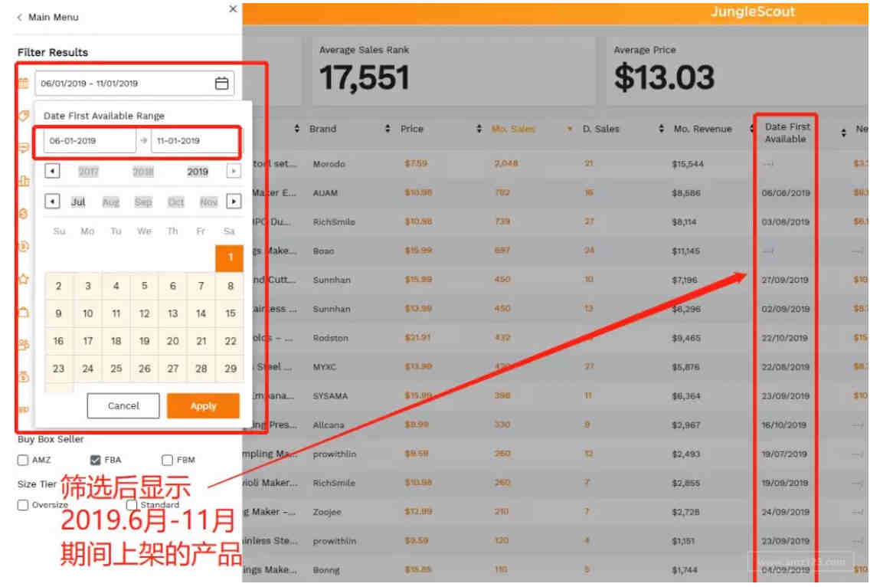Viewport: 870px width, 587px height.
Task: Focus the end date field 11-01-2019
Action: coord(195,141)
